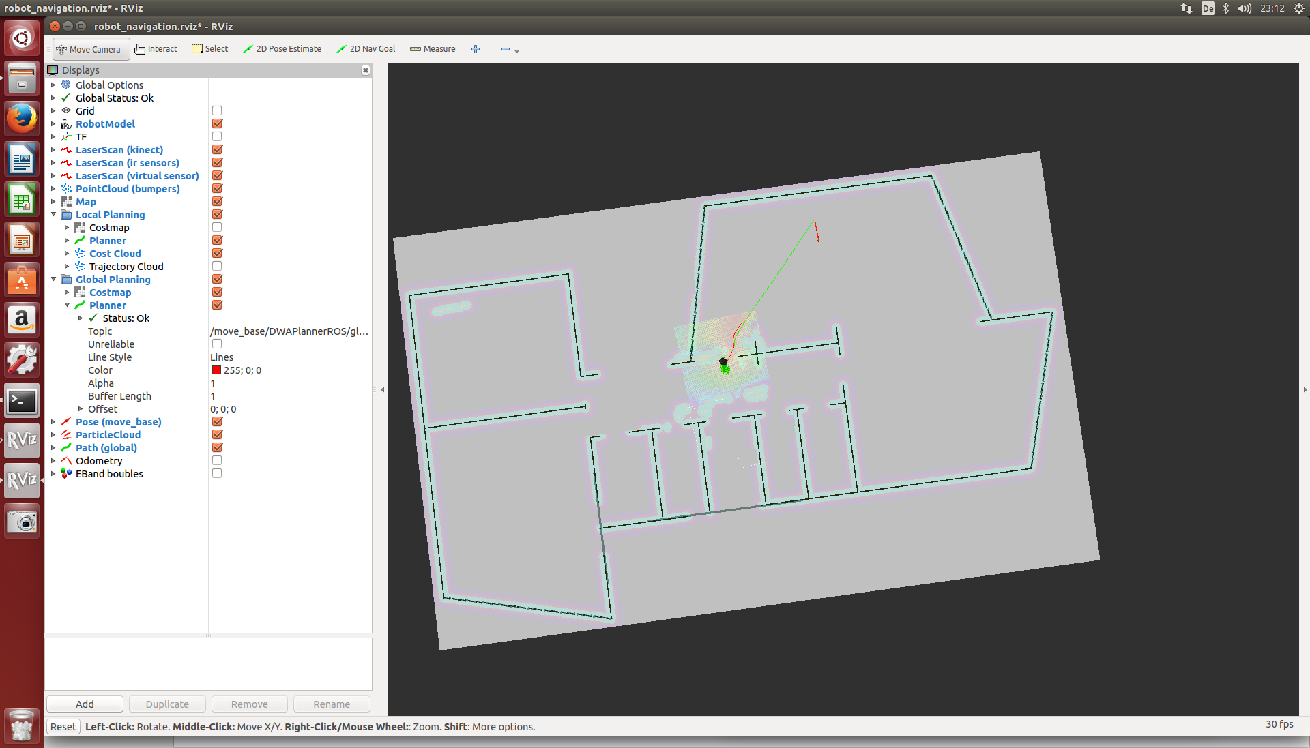The height and width of the screenshot is (748, 1310).
Task: Click the plus icon to add tool
Action: (476, 49)
